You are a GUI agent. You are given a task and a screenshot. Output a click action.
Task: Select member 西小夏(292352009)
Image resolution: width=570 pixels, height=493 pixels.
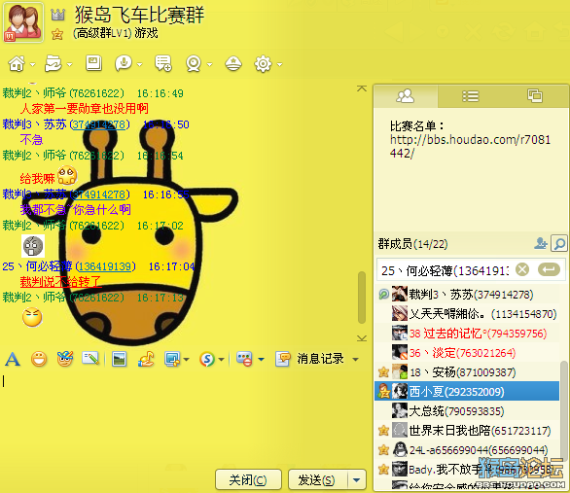pyautogui.click(x=467, y=392)
